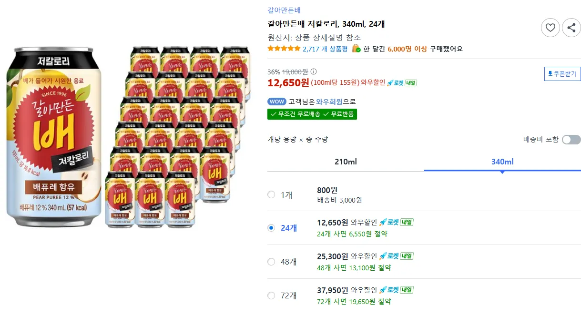
Task: Toggle the shipping-fee-included switch
Action: tap(571, 140)
